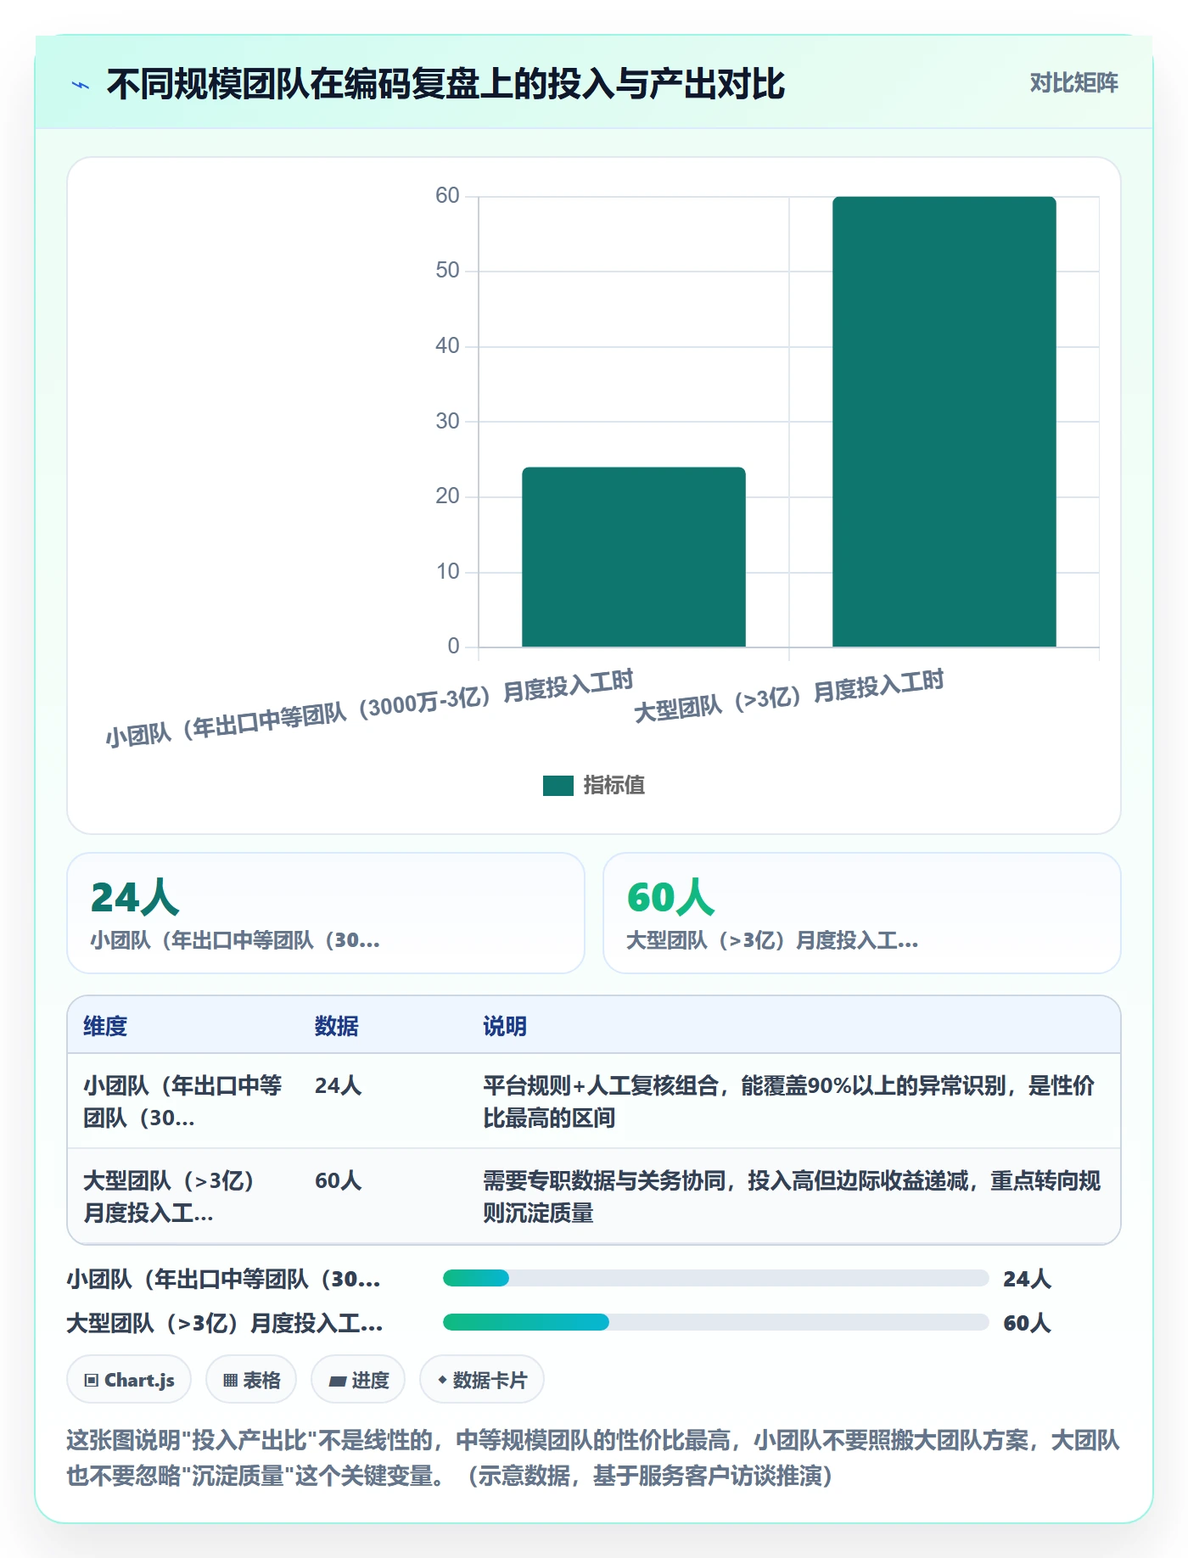Click the slanted x-axis label starting with 小团队
Screen dimensions: 1188x1558
click(370, 709)
